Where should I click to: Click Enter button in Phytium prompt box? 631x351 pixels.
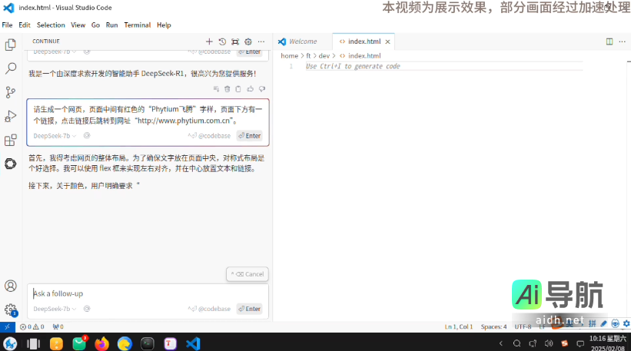[250, 136]
